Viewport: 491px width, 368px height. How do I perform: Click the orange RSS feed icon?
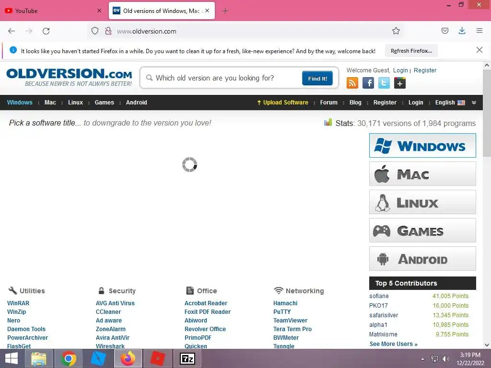(x=352, y=83)
